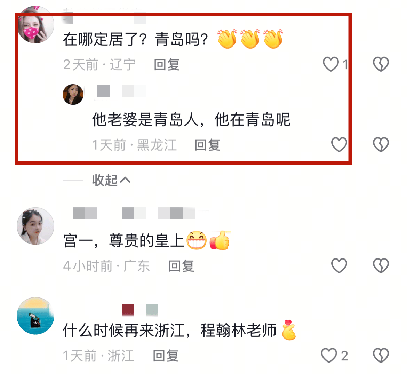Open comment text 他老婆是青岛人，他在青岛呢
Viewport: 407px width, 374px height.
point(191,120)
